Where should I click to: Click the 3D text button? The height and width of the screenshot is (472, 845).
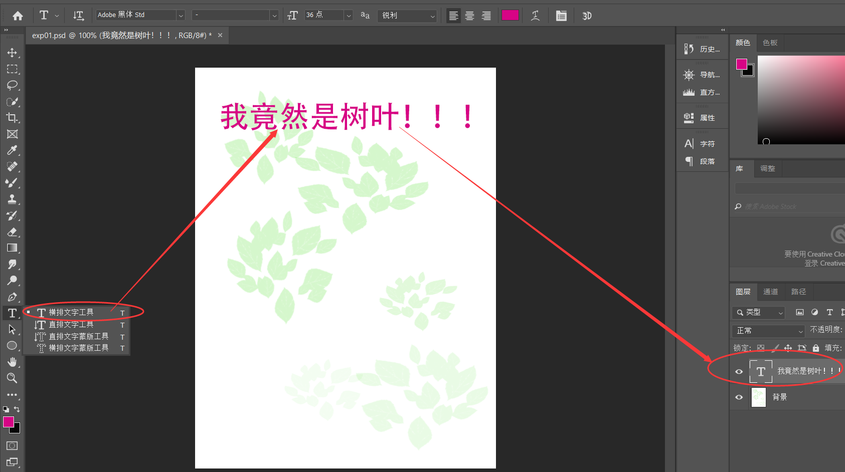(x=587, y=16)
